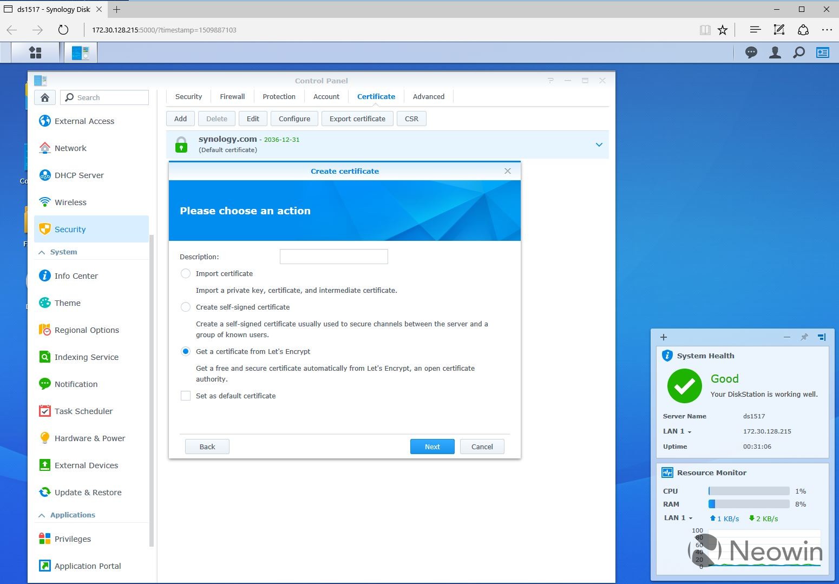Click the Add certificate button
Image resolution: width=839 pixels, height=584 pixels.
click(180, 119)
